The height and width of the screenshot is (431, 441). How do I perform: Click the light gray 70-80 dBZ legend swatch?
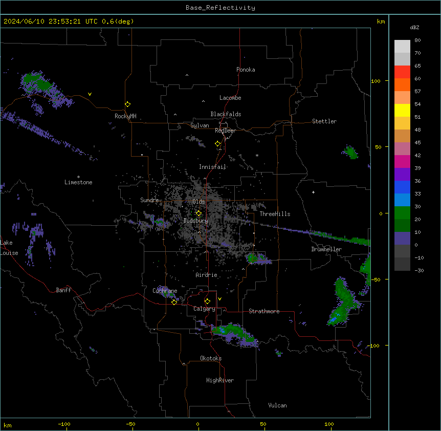click(402, 47)
